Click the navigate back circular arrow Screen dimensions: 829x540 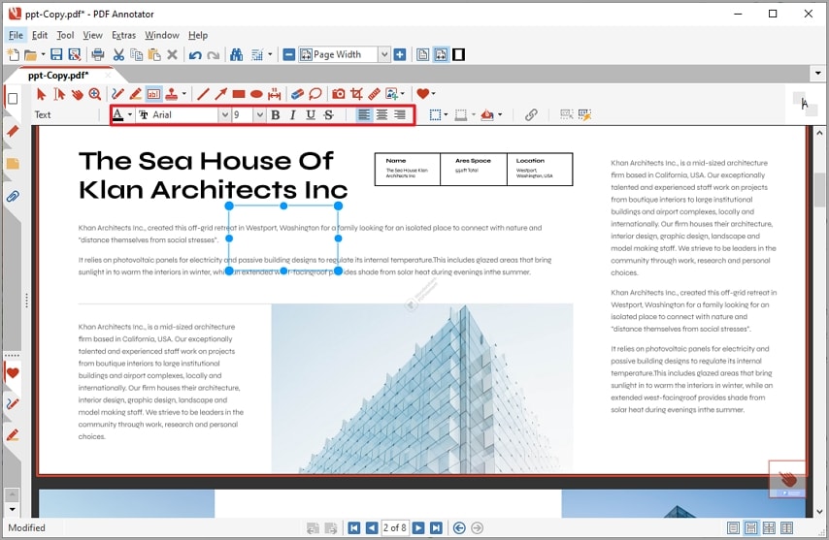[459, 527]
